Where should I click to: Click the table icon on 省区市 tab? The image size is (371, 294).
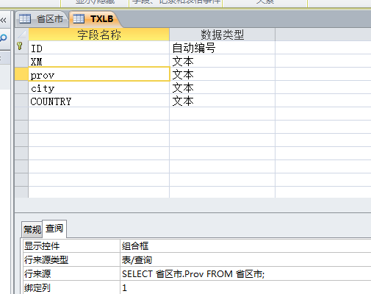click(x=25, y=18)
